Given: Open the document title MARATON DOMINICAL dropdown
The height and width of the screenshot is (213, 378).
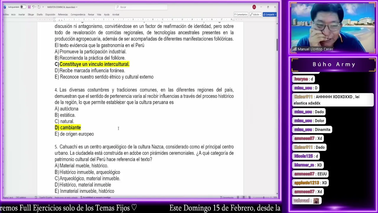Looking at the screenshot, I should click(x=62, y=7).
